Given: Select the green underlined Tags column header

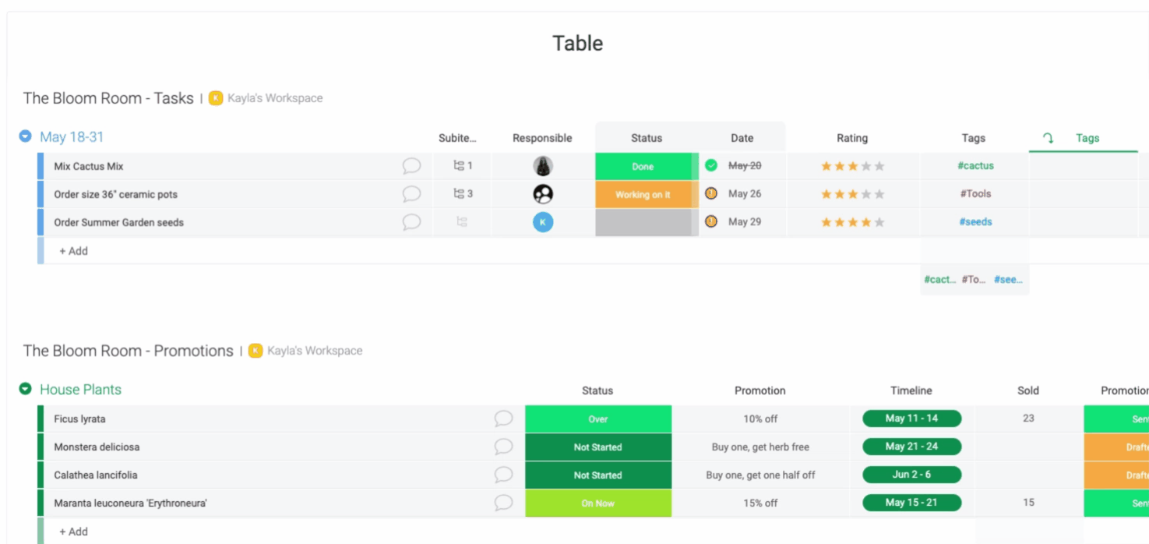Looking at the screenshot, I should tap(1087, 138).
